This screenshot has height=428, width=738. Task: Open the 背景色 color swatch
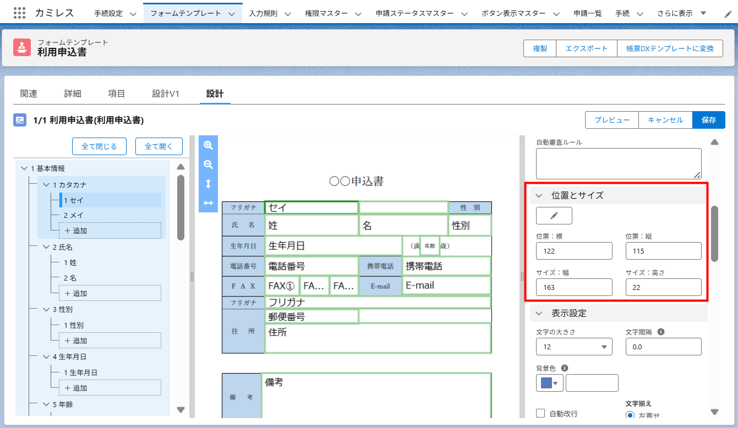click(545, 382)
